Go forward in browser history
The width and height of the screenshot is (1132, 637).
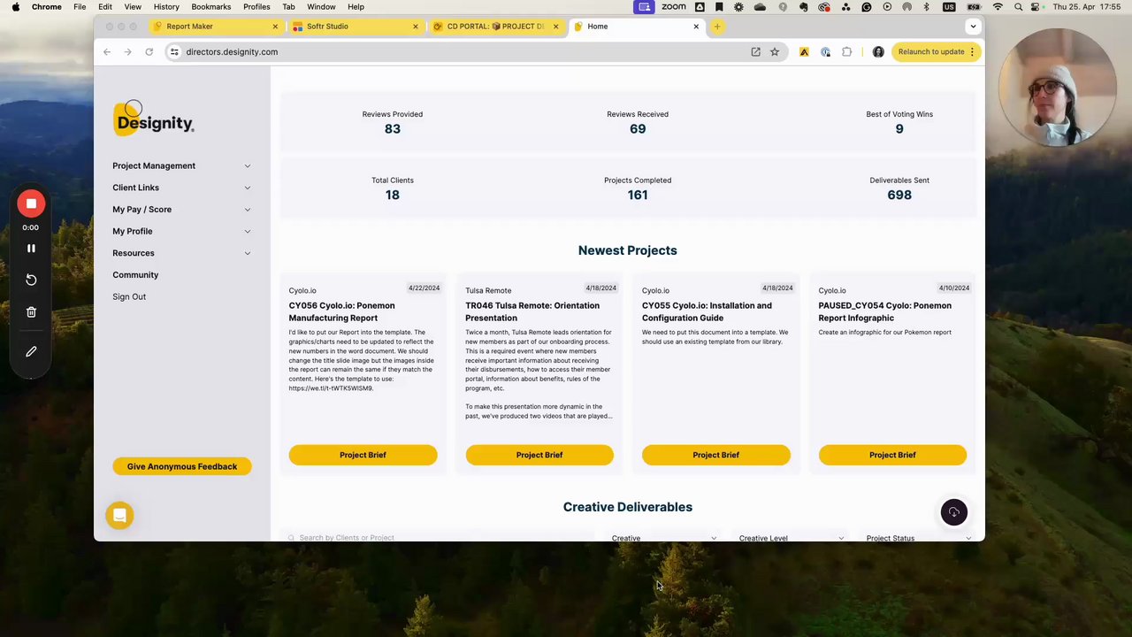tap(127, 52)
